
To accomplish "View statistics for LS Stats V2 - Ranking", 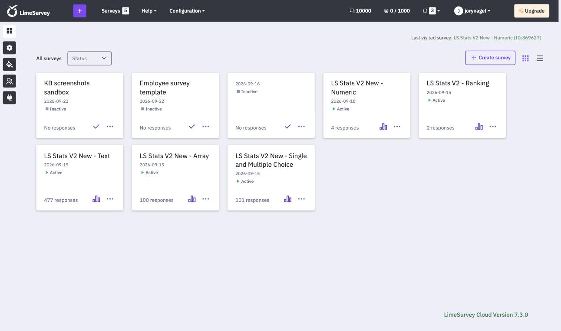I will [x=479, y=127].
